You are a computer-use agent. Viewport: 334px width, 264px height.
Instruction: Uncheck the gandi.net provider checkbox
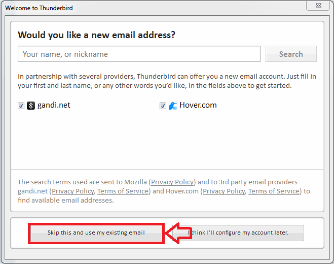pyautogui.click(x=21, y=106)
